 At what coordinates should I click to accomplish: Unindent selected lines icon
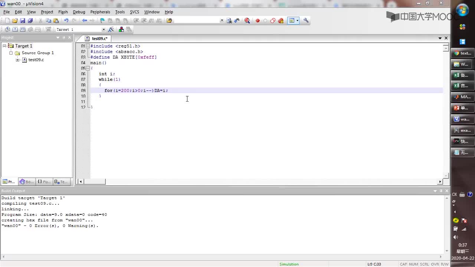click(144, 21)
